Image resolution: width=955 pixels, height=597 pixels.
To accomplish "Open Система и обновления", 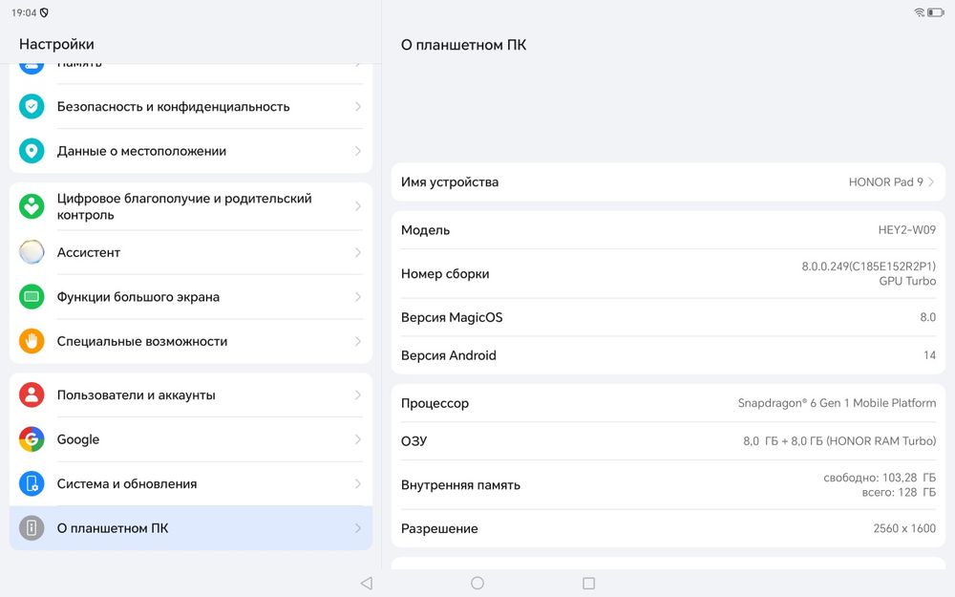I will click(x=191, y=483).
